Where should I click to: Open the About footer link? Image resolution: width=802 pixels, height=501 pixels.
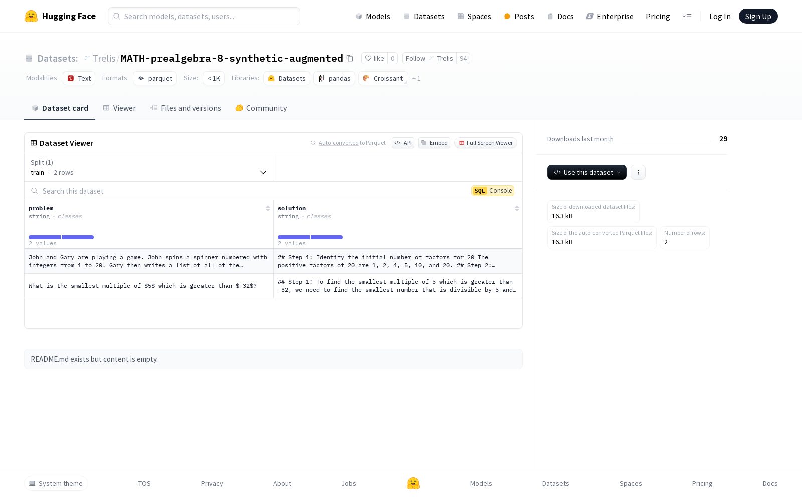point(282,483)
